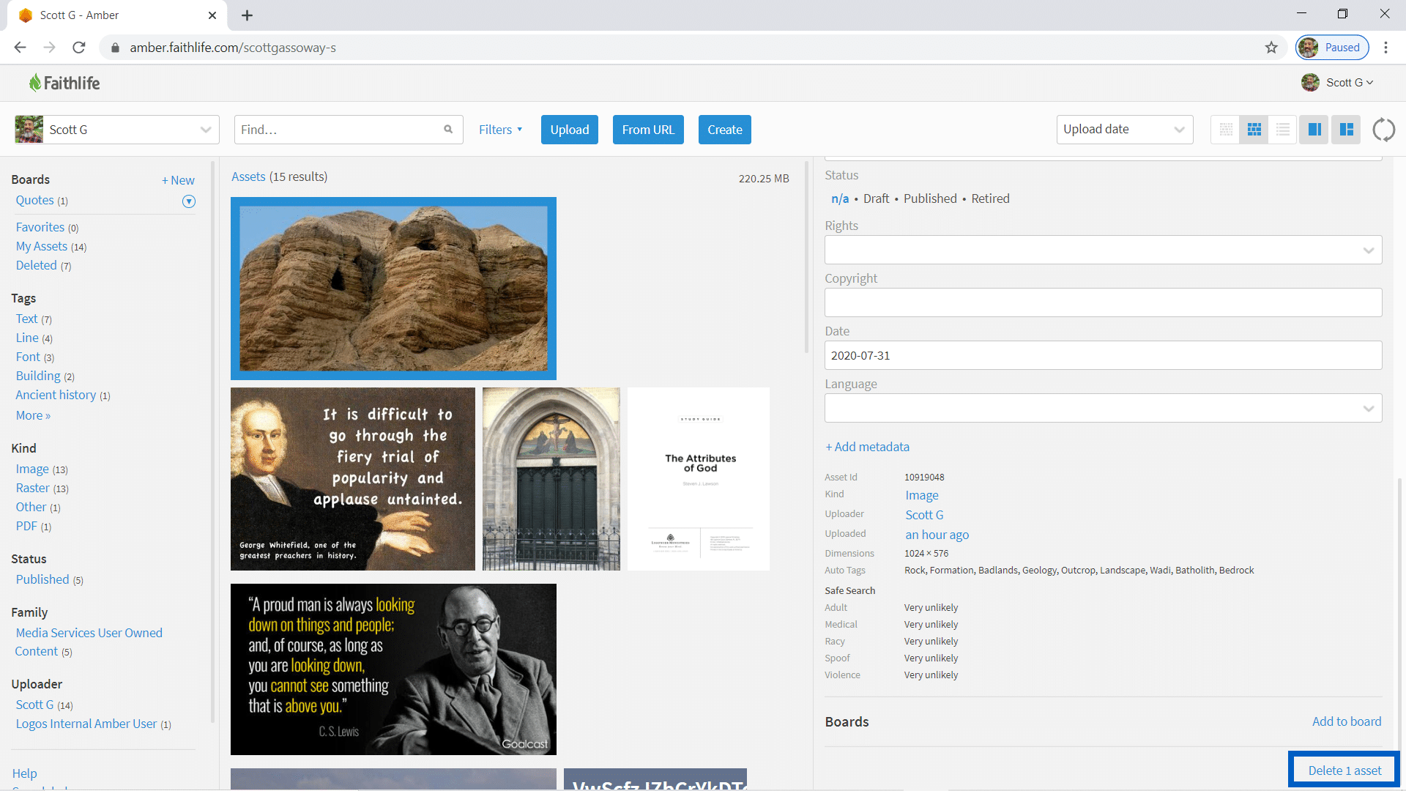This screenshot has width=1406, height=791.
Task: Open the Scott G account dropdown
Action: [117, 130]
